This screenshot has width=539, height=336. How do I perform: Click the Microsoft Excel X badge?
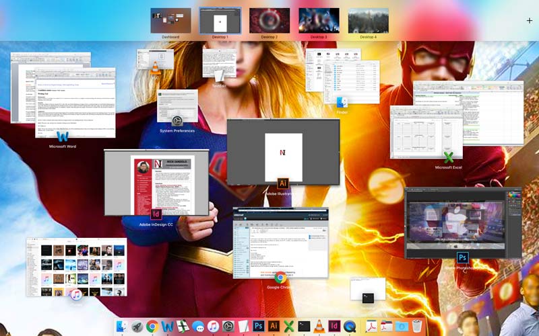pyautogui.click(x=448, y=158)
